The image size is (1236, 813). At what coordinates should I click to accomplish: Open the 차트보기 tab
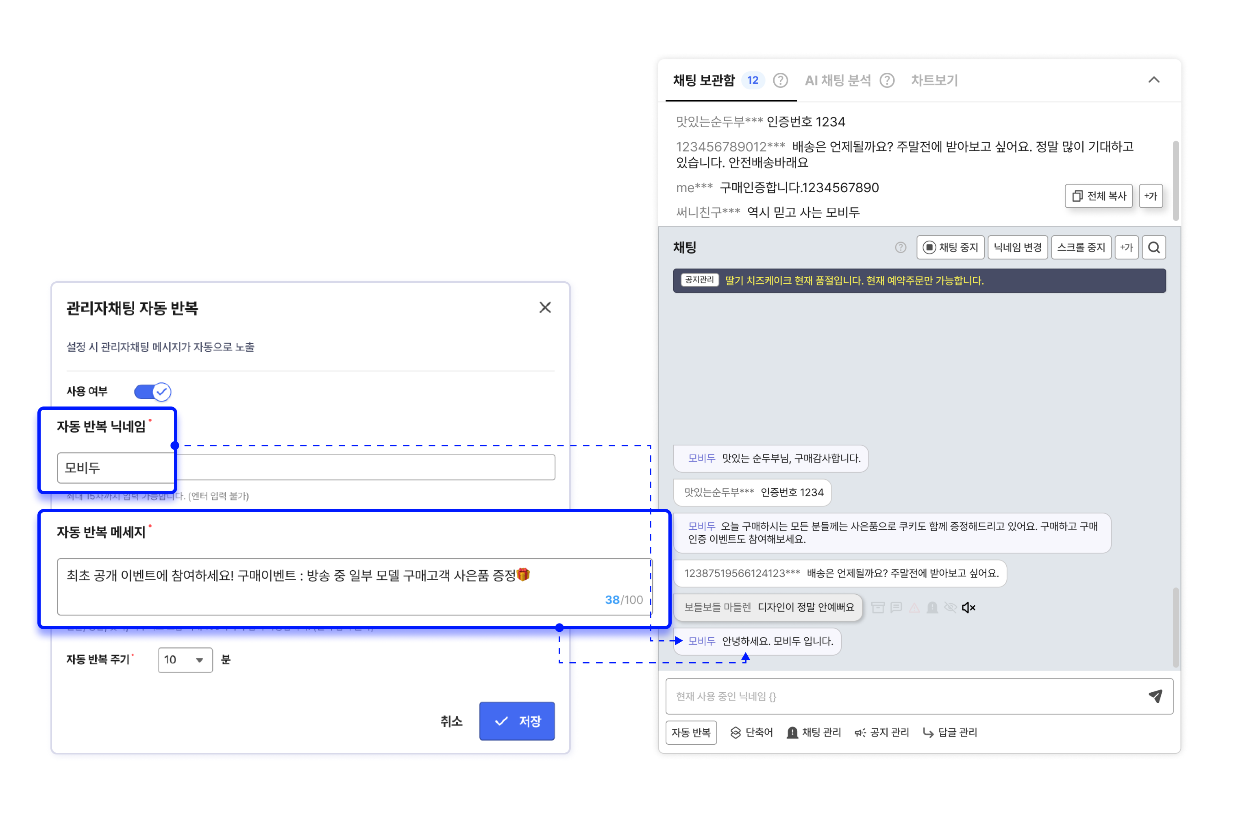pos(934,80)
